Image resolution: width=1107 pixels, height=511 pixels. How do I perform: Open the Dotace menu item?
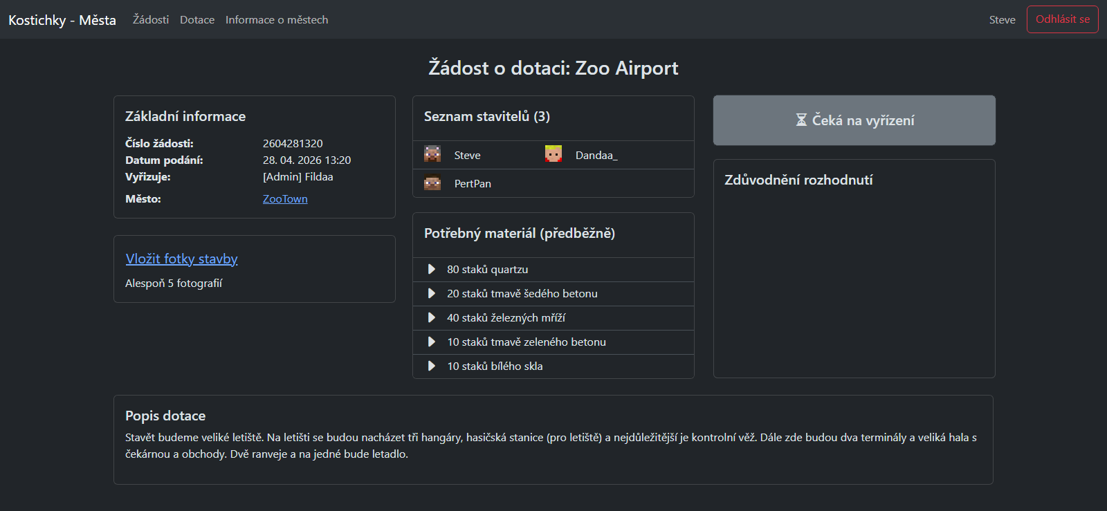coord(197,19)
